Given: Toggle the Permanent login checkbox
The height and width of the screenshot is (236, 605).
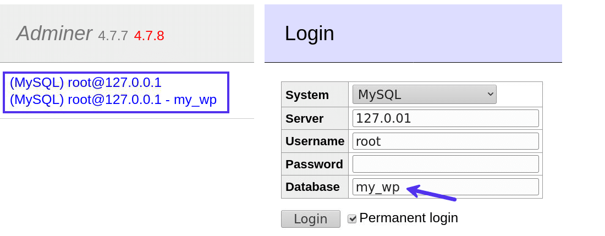Looking at the screenshot, I should click(x=352, y=219).
